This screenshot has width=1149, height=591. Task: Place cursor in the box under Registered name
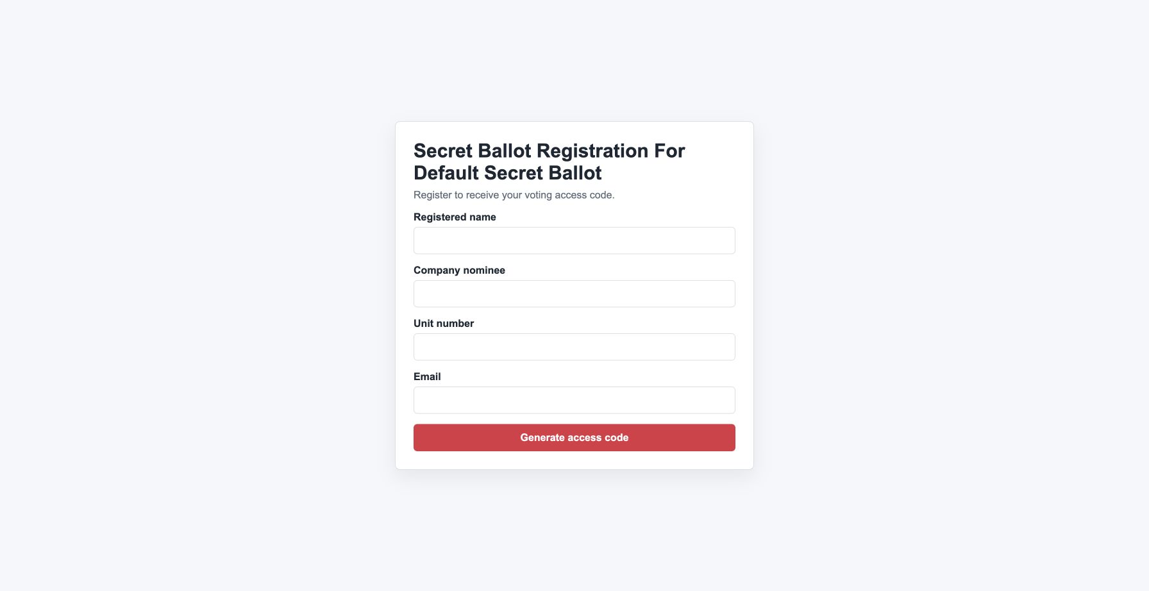574,240
